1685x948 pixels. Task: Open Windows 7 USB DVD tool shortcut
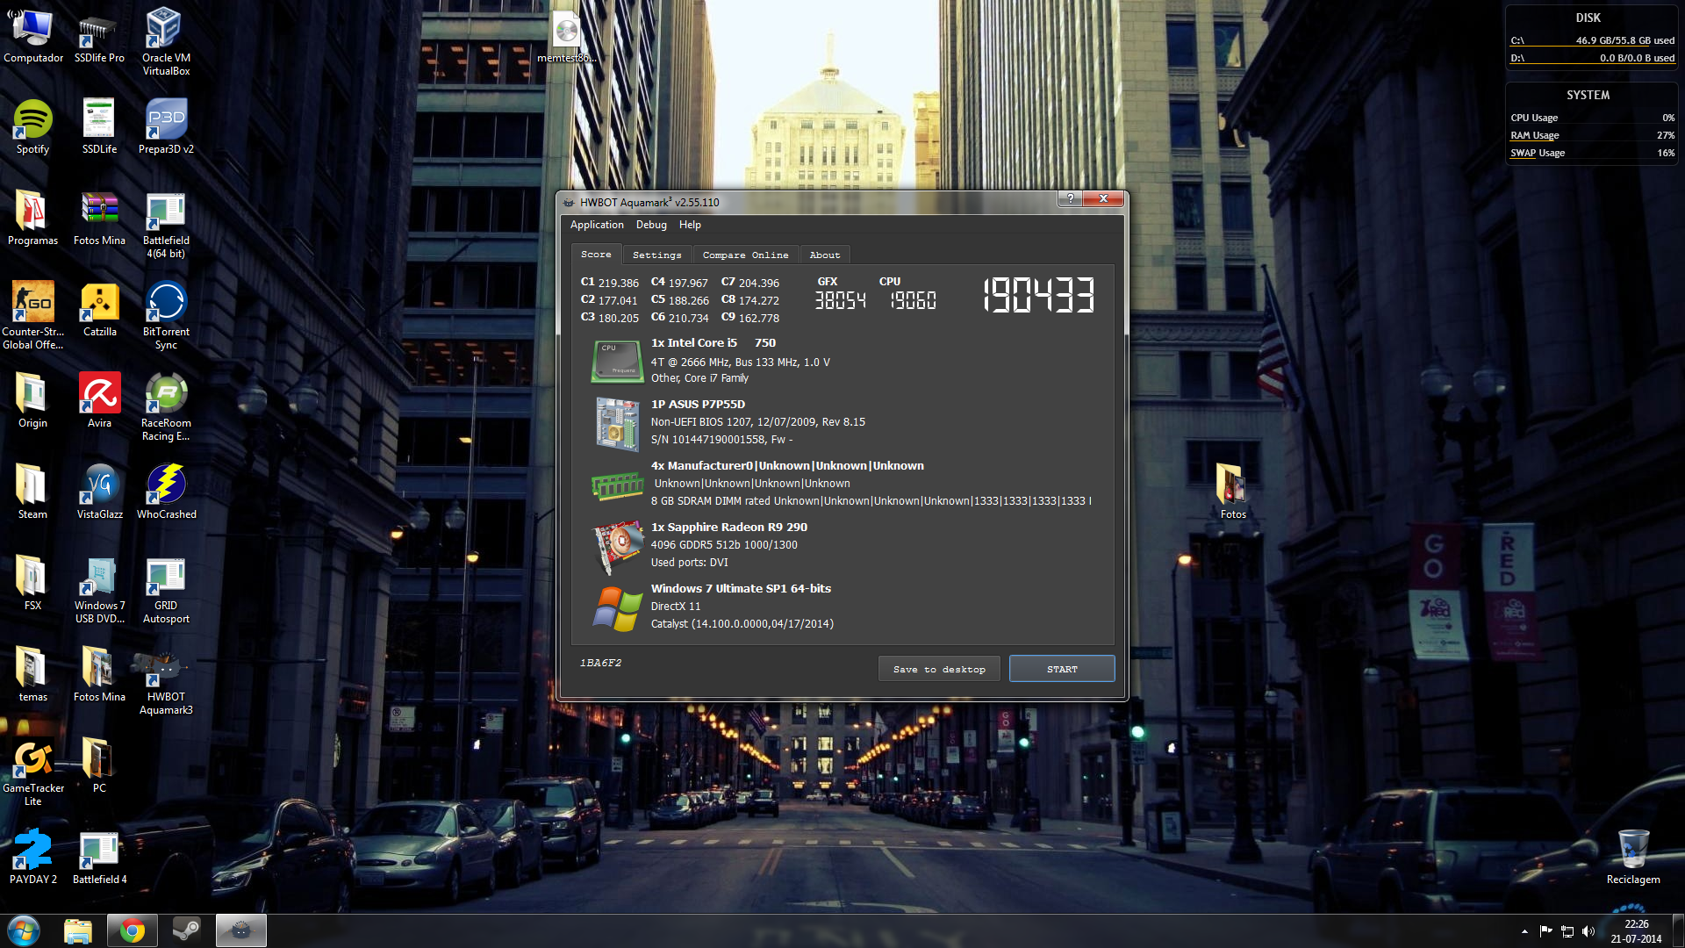pos(99,590)
